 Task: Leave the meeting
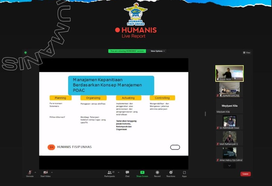(245, 174)
